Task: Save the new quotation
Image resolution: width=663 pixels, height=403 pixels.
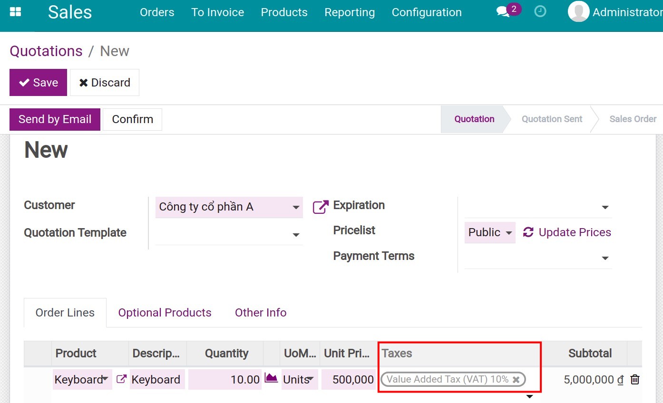Action: pos(38,82)
